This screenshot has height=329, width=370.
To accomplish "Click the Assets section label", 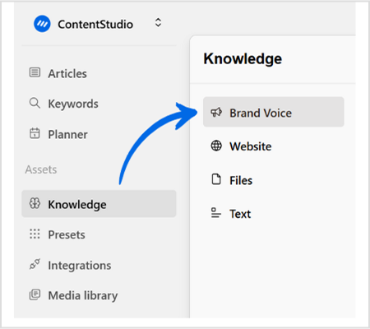I will (x=41, y=169).
